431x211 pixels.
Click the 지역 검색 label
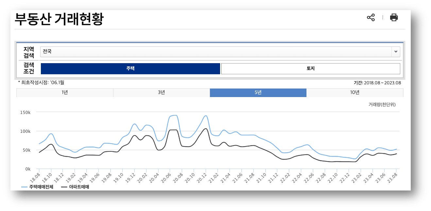[x=29, y=52]
